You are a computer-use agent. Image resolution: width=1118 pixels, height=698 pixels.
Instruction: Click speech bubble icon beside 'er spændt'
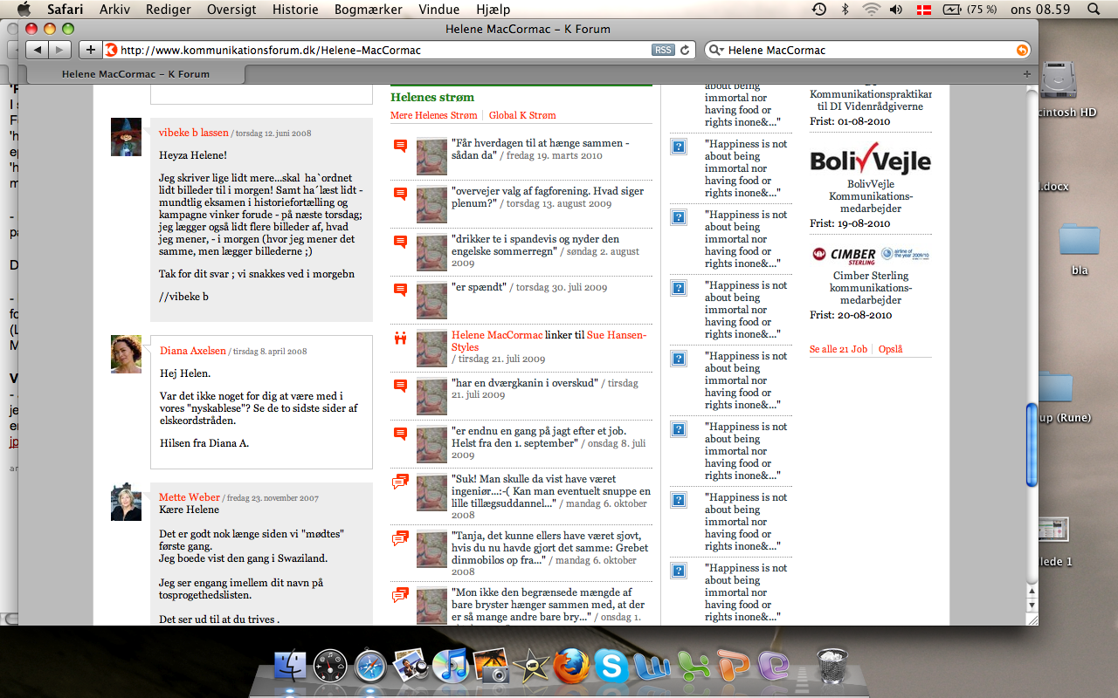coord(400,289)
